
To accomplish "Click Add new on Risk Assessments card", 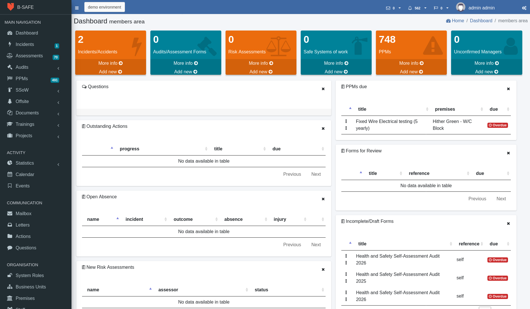I will [x=261, y=72].
